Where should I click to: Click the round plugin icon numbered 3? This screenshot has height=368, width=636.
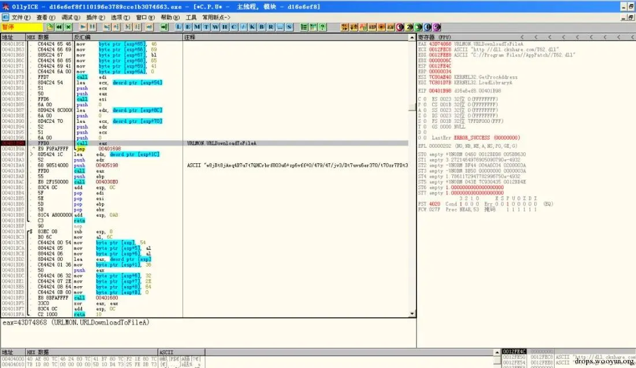point(419,27)
